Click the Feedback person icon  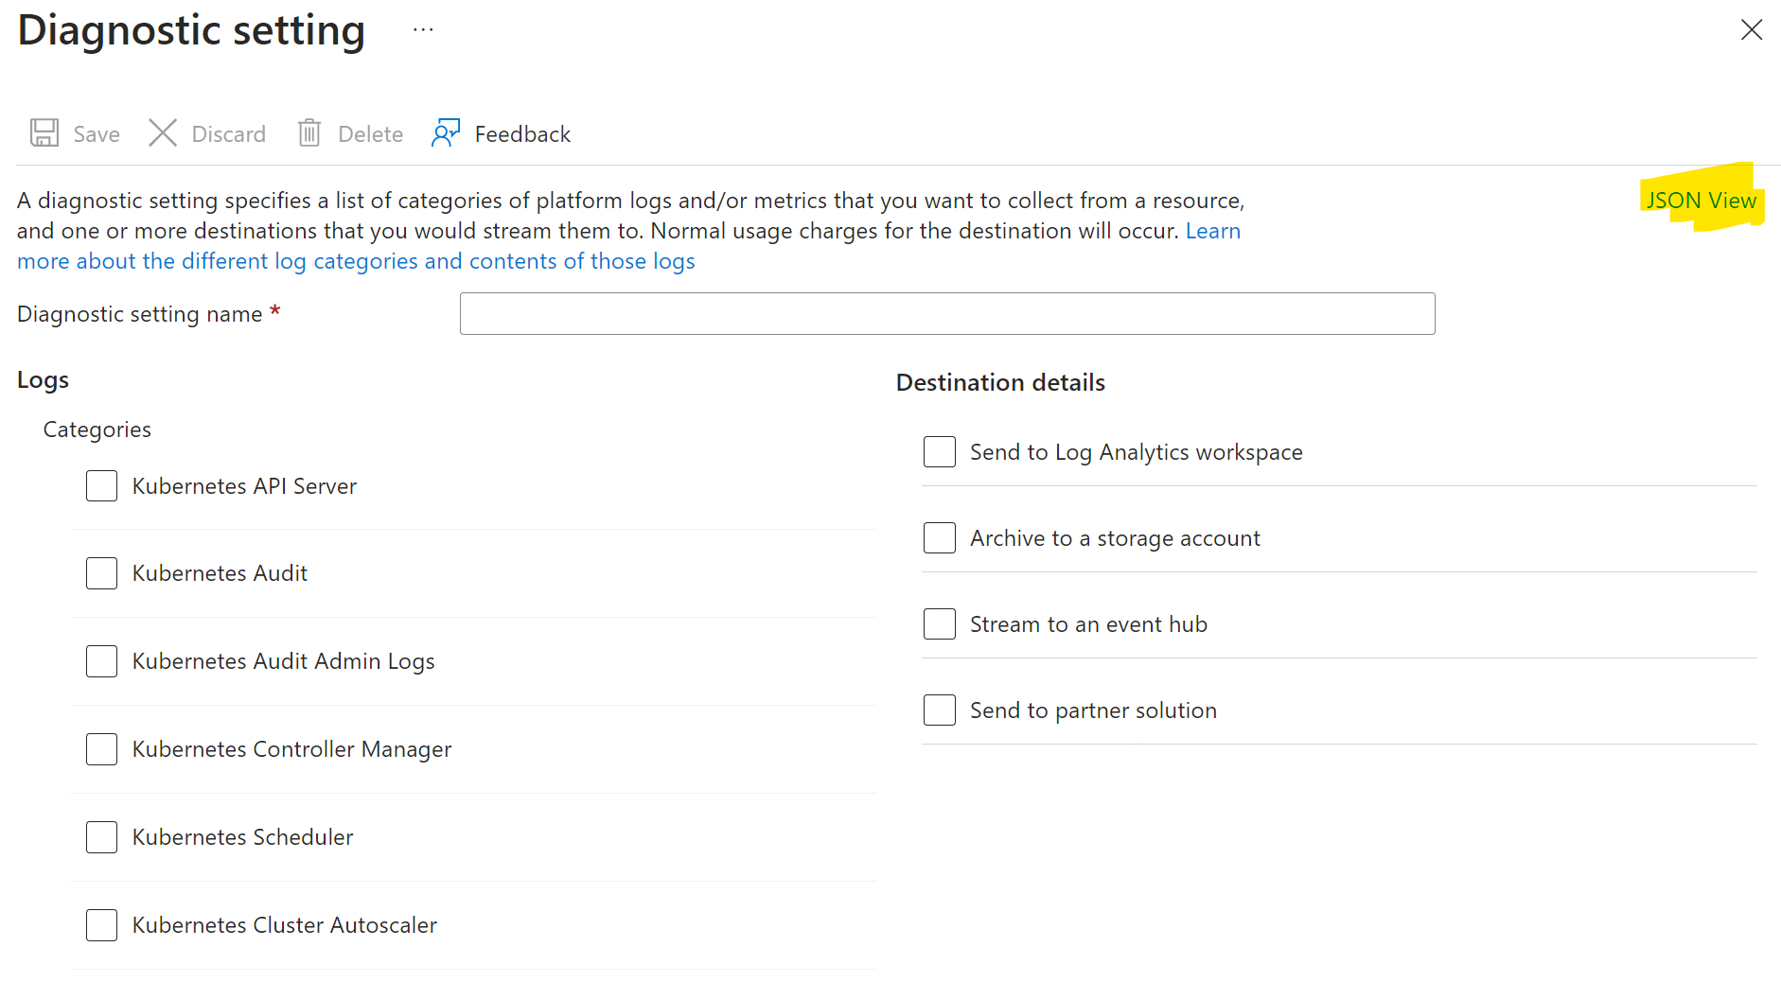446,133
